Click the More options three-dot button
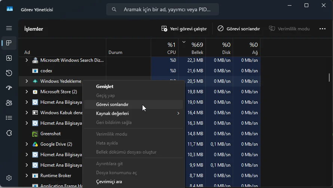Screen dimensions: 333x188 point(323,29)
